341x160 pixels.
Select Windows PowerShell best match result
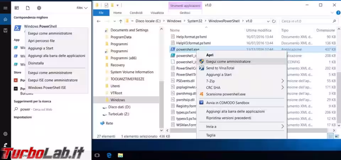click(40, 26)
